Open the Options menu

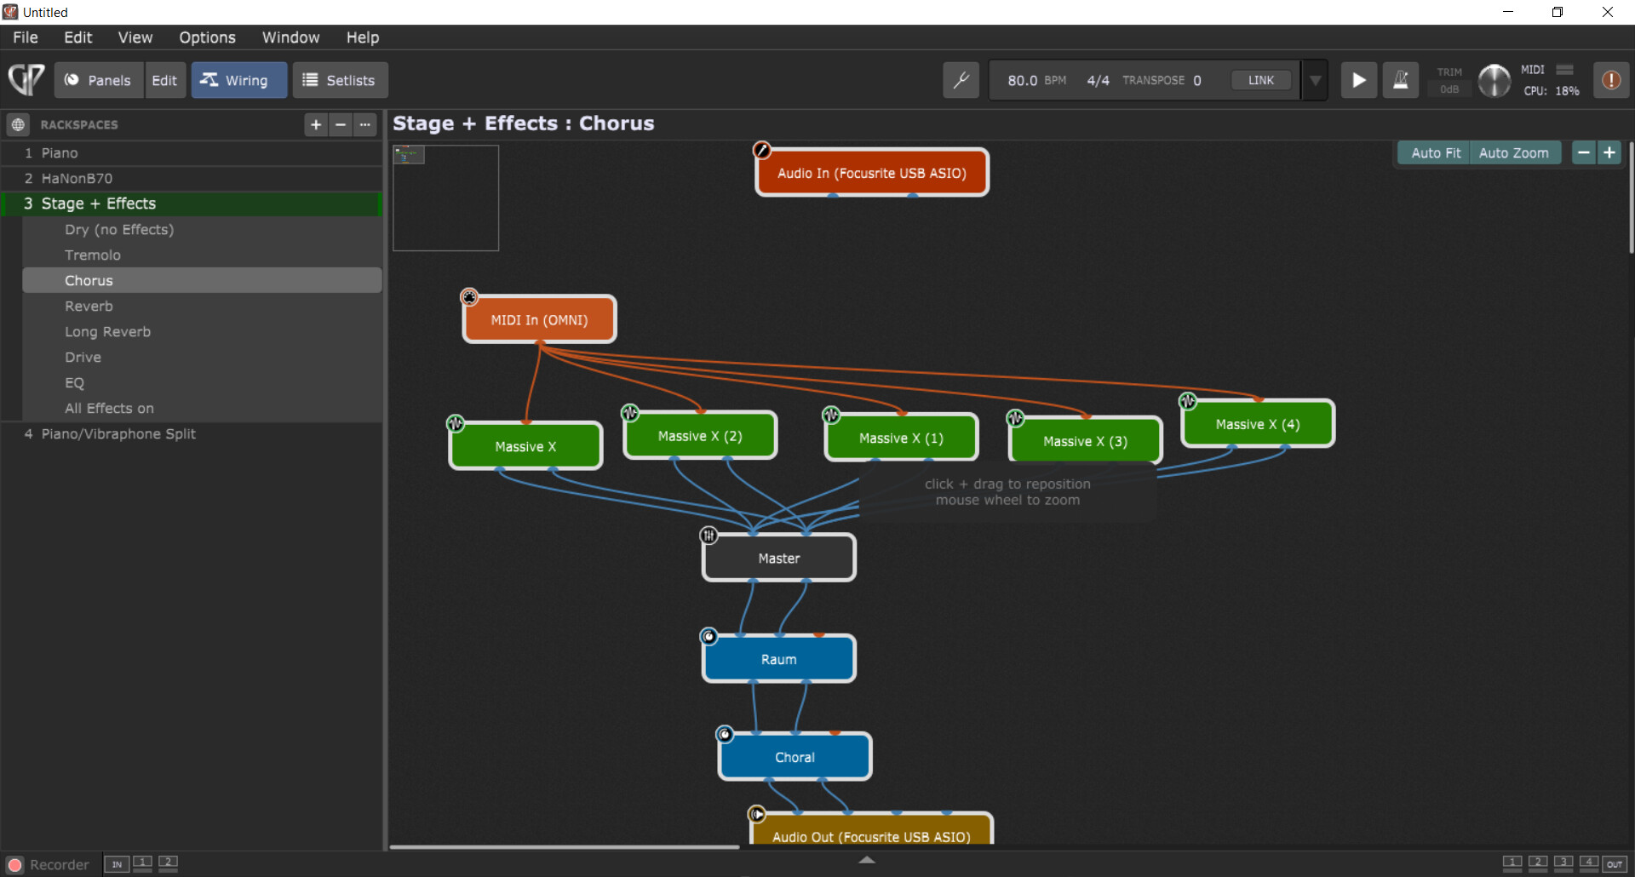tap(207, 37)
